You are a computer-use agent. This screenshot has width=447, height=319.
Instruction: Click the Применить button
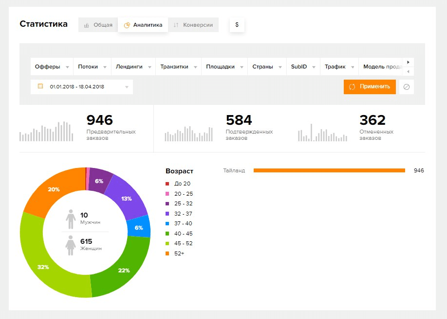click(x=370, y=87)
